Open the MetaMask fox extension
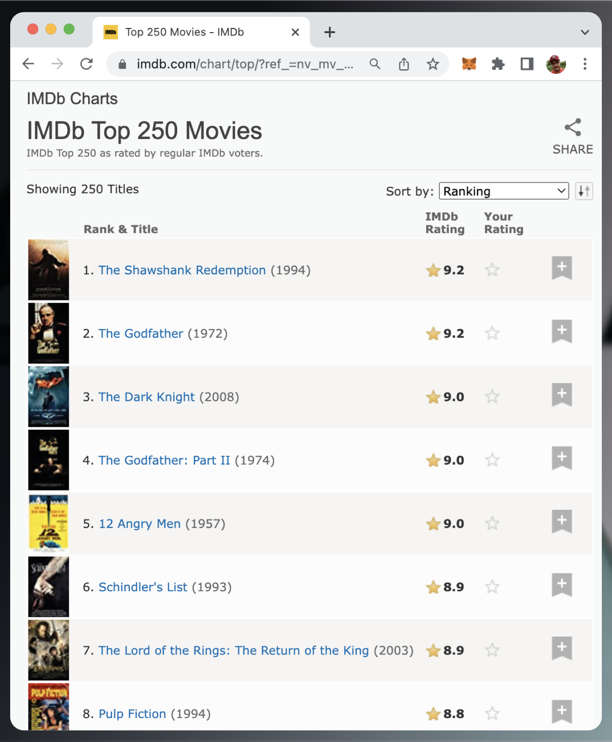The width and height of the screenshot is (612, 742). (x=468, y=64)
